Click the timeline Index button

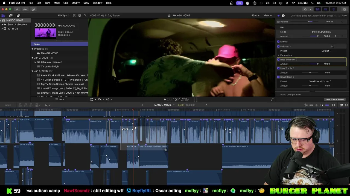pyautogui.click(x=8, y=105)
